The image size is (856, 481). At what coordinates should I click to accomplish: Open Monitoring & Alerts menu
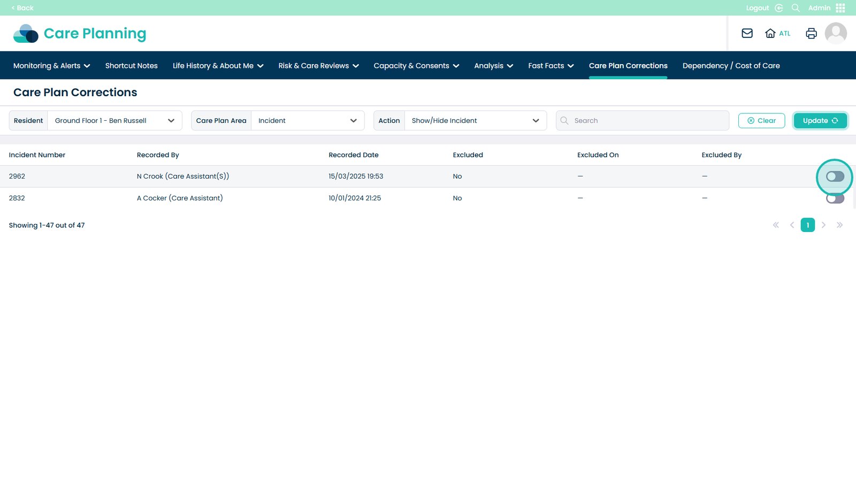pos(51,66)
